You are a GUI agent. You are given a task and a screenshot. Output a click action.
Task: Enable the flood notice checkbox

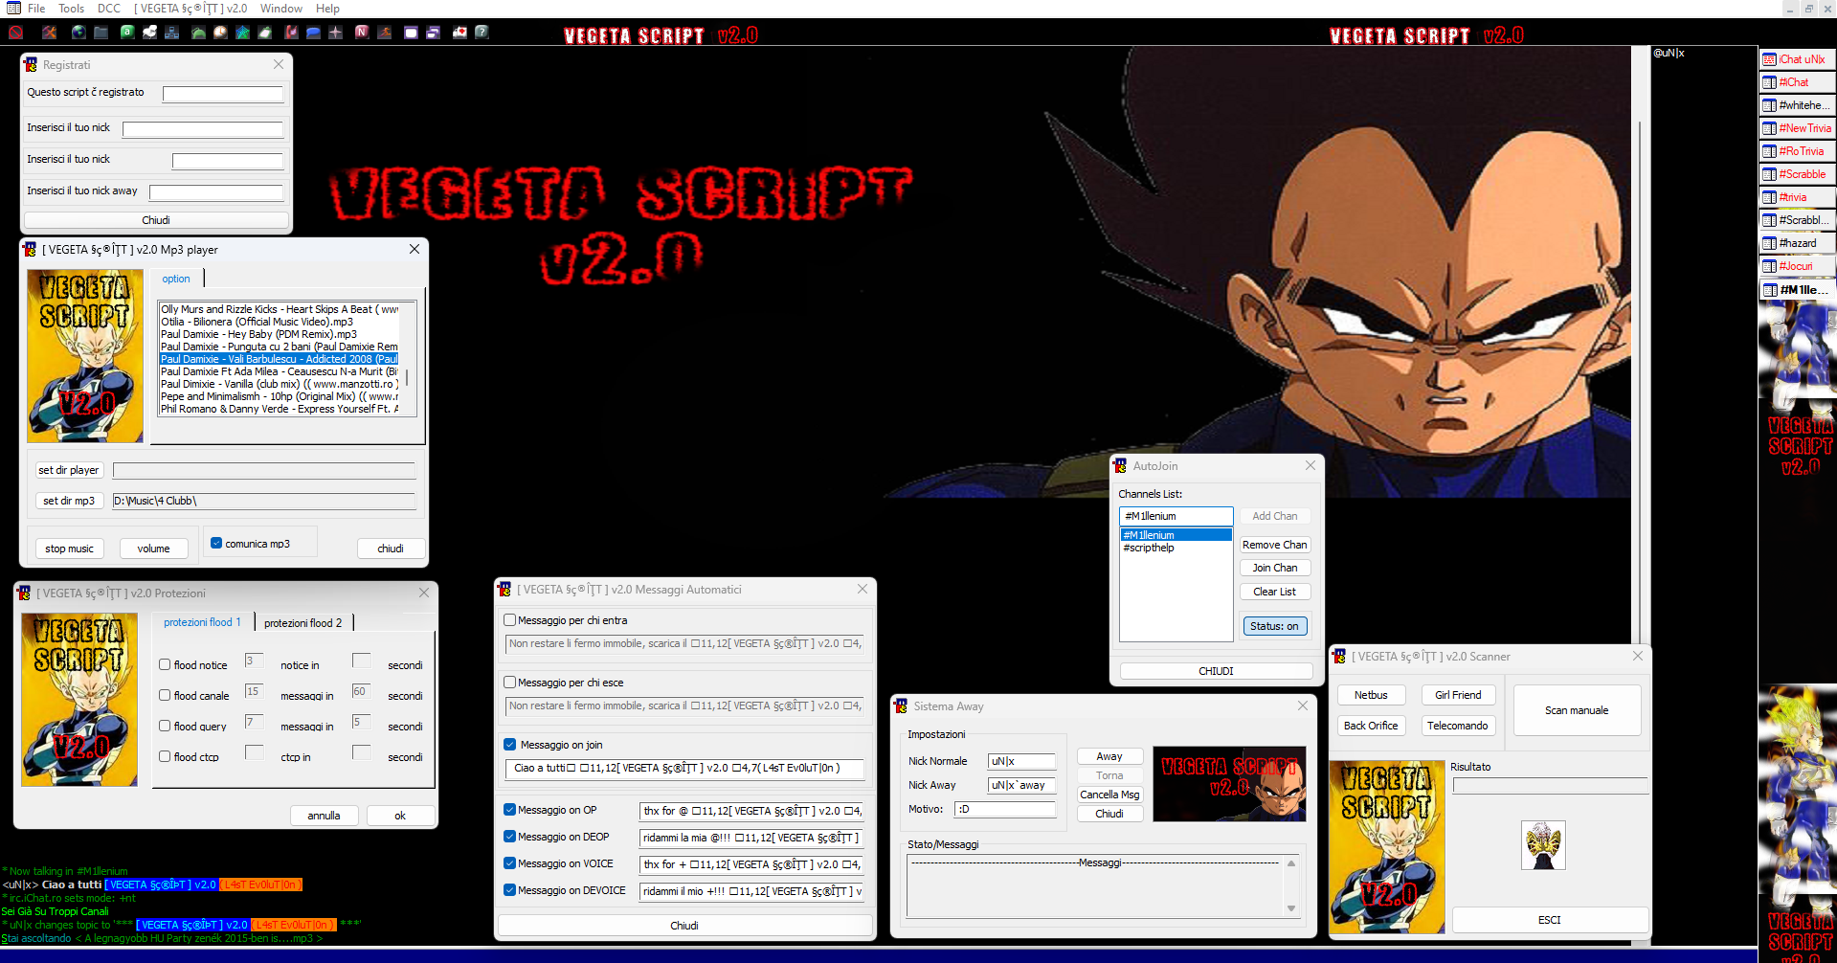click(x=165, y=664)
